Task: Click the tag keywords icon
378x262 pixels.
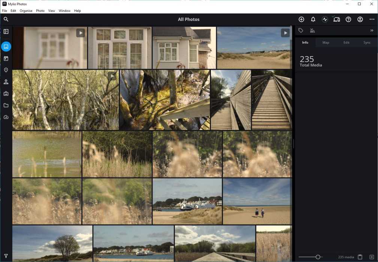Action: point(300,31)
